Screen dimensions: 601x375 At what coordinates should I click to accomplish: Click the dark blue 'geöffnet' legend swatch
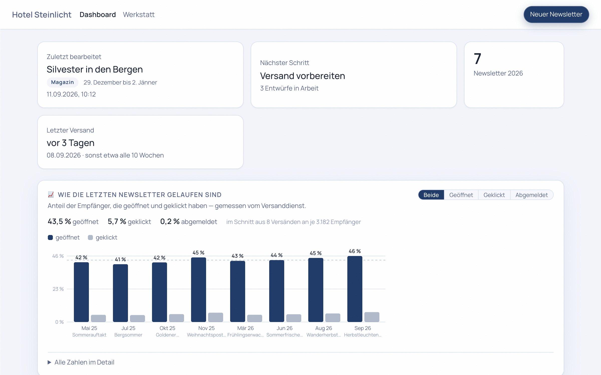tap(50, 237)
